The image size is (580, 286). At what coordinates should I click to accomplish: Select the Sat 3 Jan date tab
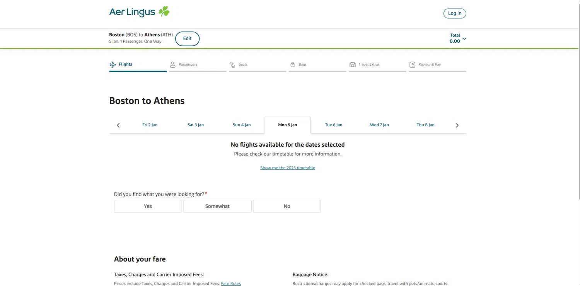(x=196, y=125)
